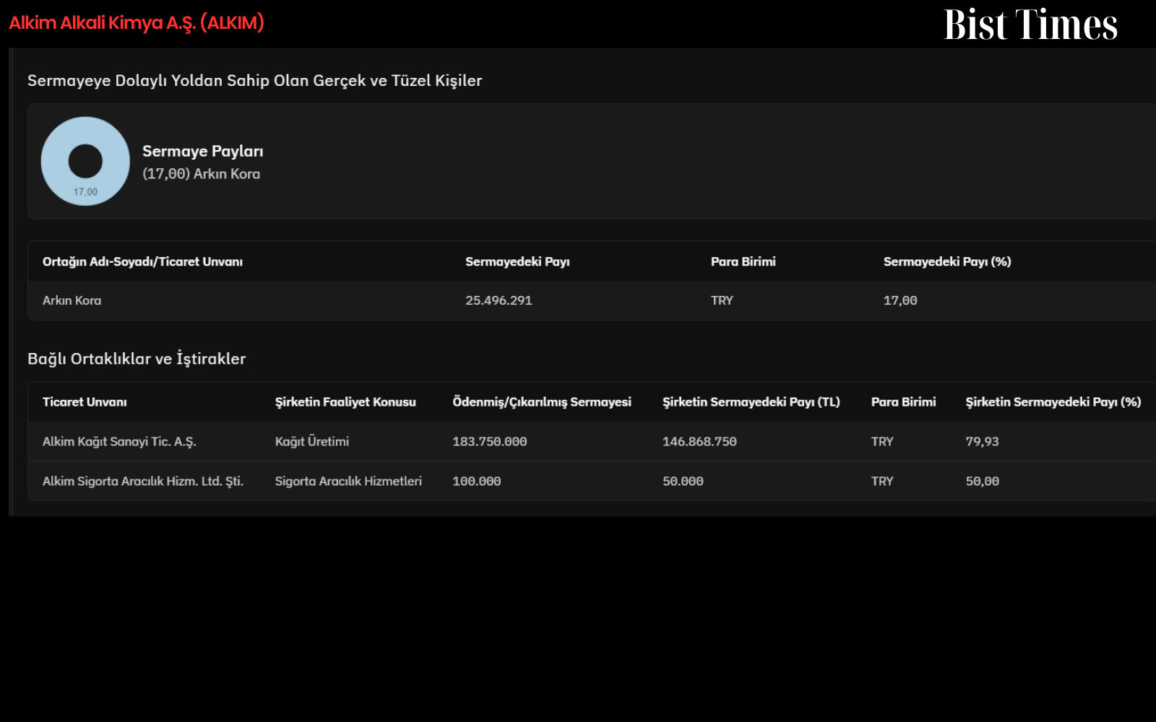Select the 25.496.291 share value

pos(499,301)
